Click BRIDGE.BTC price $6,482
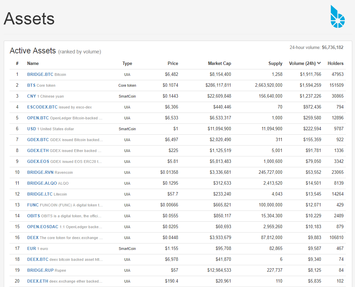Screen dimensions: 355x287 pyautogui.click(x=172, y=74)
